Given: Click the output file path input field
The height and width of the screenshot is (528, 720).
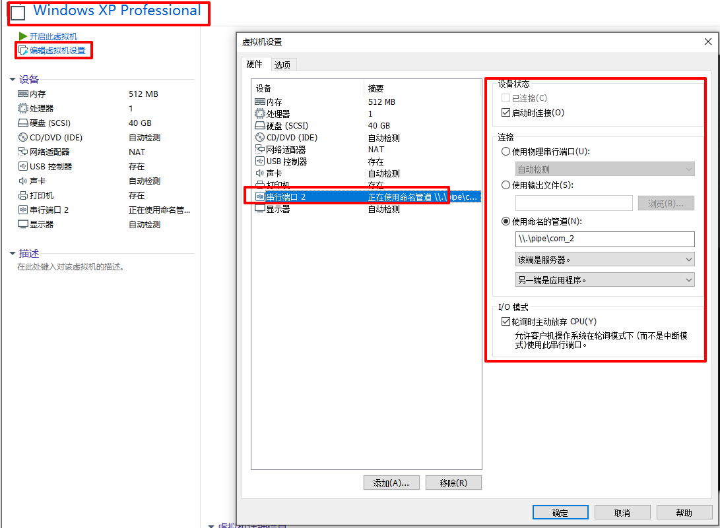Looking at the screenshot, I should point(574,203).
